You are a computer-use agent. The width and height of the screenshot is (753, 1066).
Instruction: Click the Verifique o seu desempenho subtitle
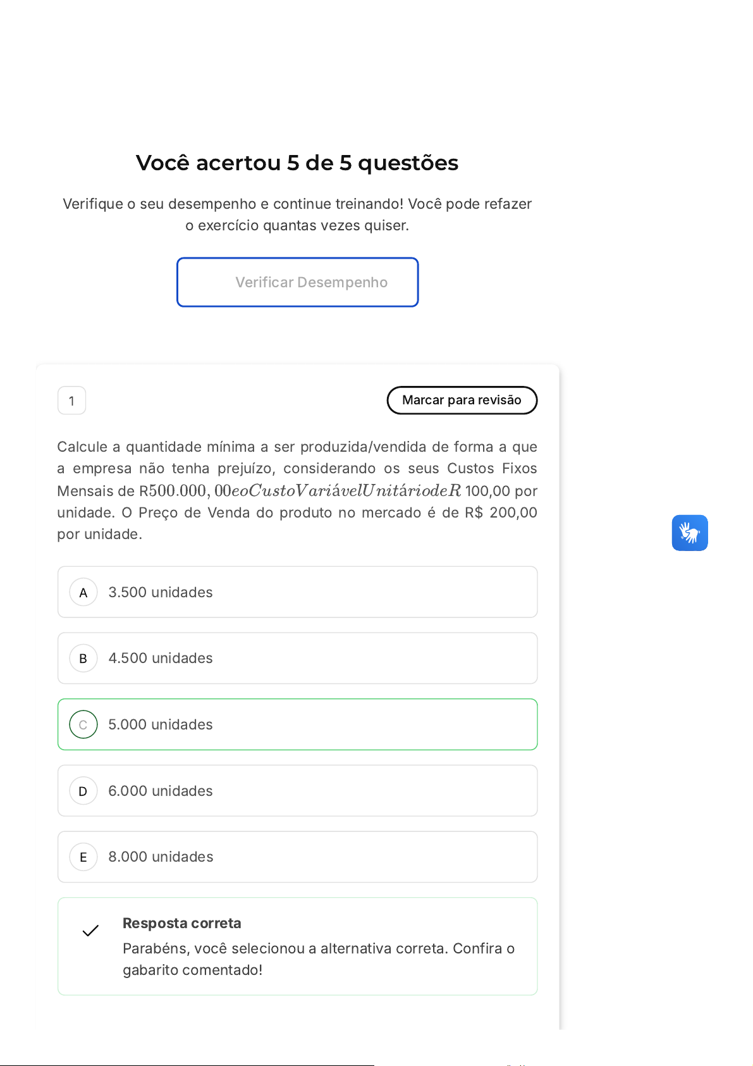(297, 214)
